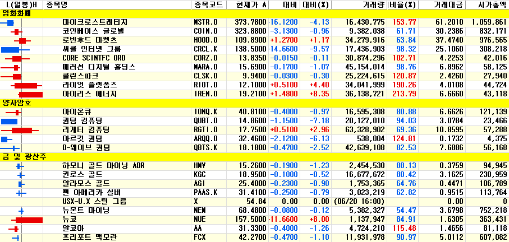This screenshot has width=509, height=242.
Task: Select 뉴코 stock name
Action: point(70,220)
